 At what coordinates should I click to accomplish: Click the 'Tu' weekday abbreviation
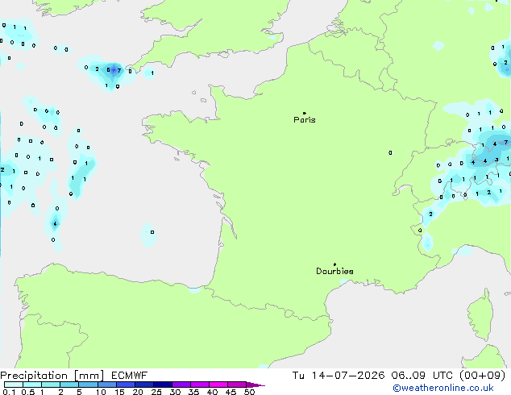click(x=298, y=376)
